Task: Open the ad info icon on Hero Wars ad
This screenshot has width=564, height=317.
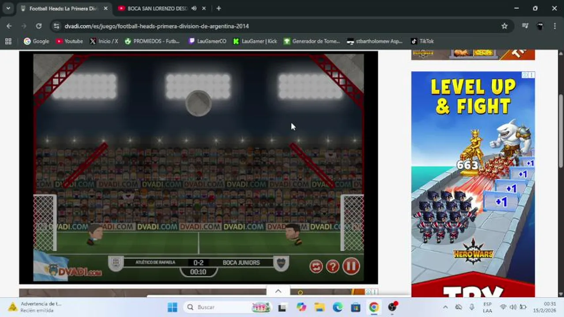Action: (525, 75)
